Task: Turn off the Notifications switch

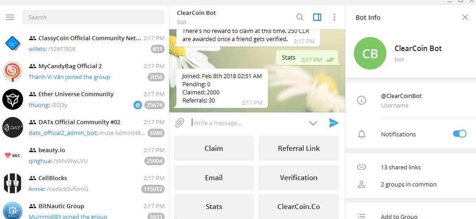Action: [x=459, y=134]
